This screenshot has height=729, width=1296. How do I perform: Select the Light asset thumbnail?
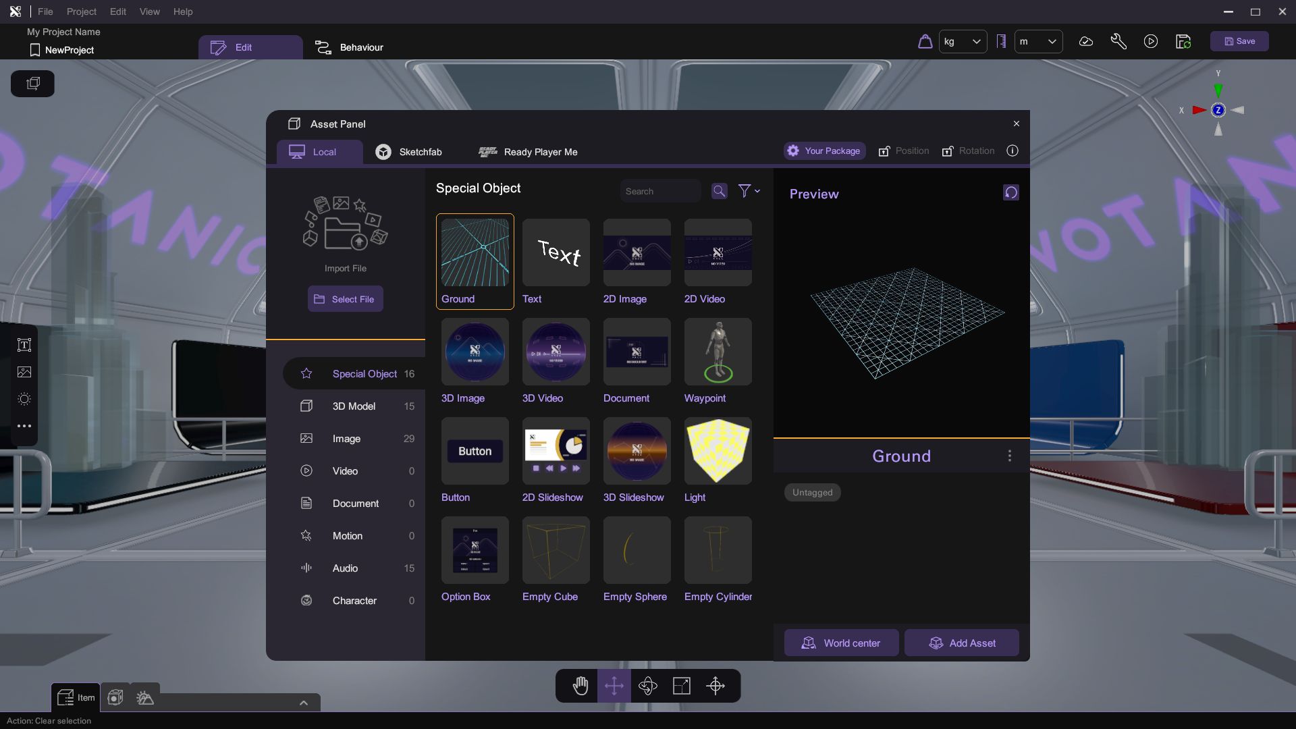tap(718, 451)
